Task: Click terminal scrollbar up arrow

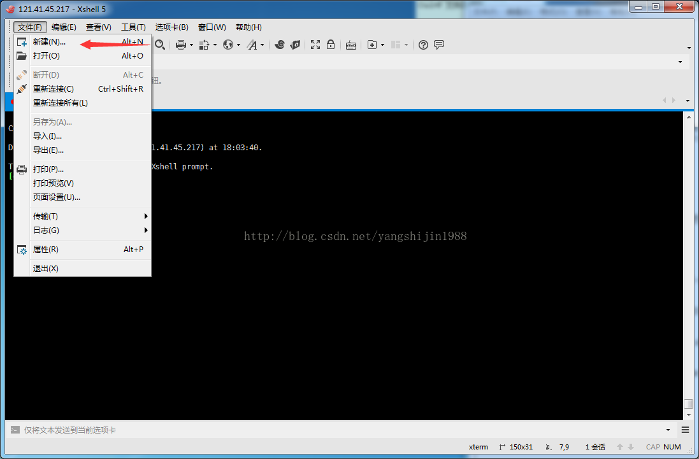Action: (689, 117)
